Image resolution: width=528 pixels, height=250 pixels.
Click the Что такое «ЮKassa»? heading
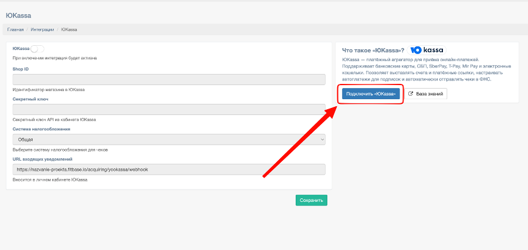(373, 50)
